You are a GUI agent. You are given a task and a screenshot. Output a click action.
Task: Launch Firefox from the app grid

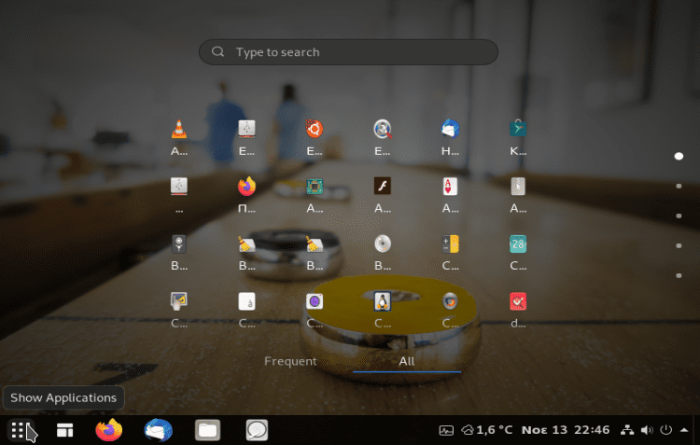[247, 187]
